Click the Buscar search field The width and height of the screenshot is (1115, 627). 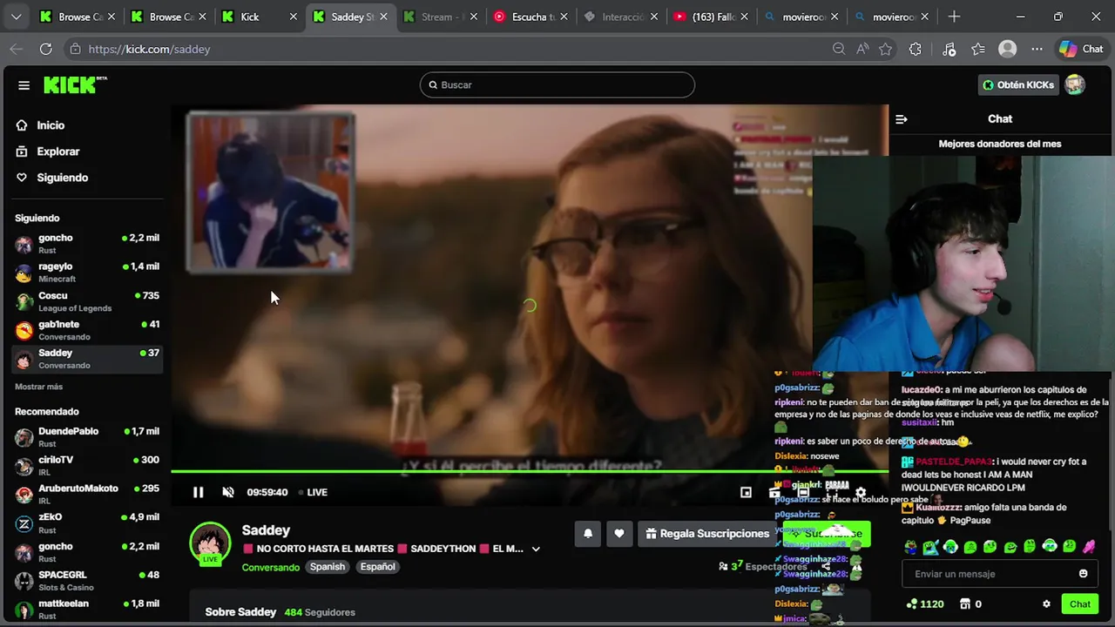[x=557, y=84]
